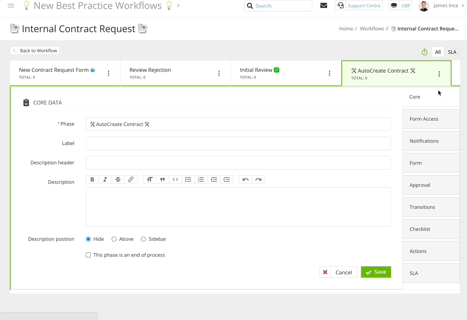The image size is (467, 320).
Task: Select the Hide radio button for Description position
Action: click(88, 239)
